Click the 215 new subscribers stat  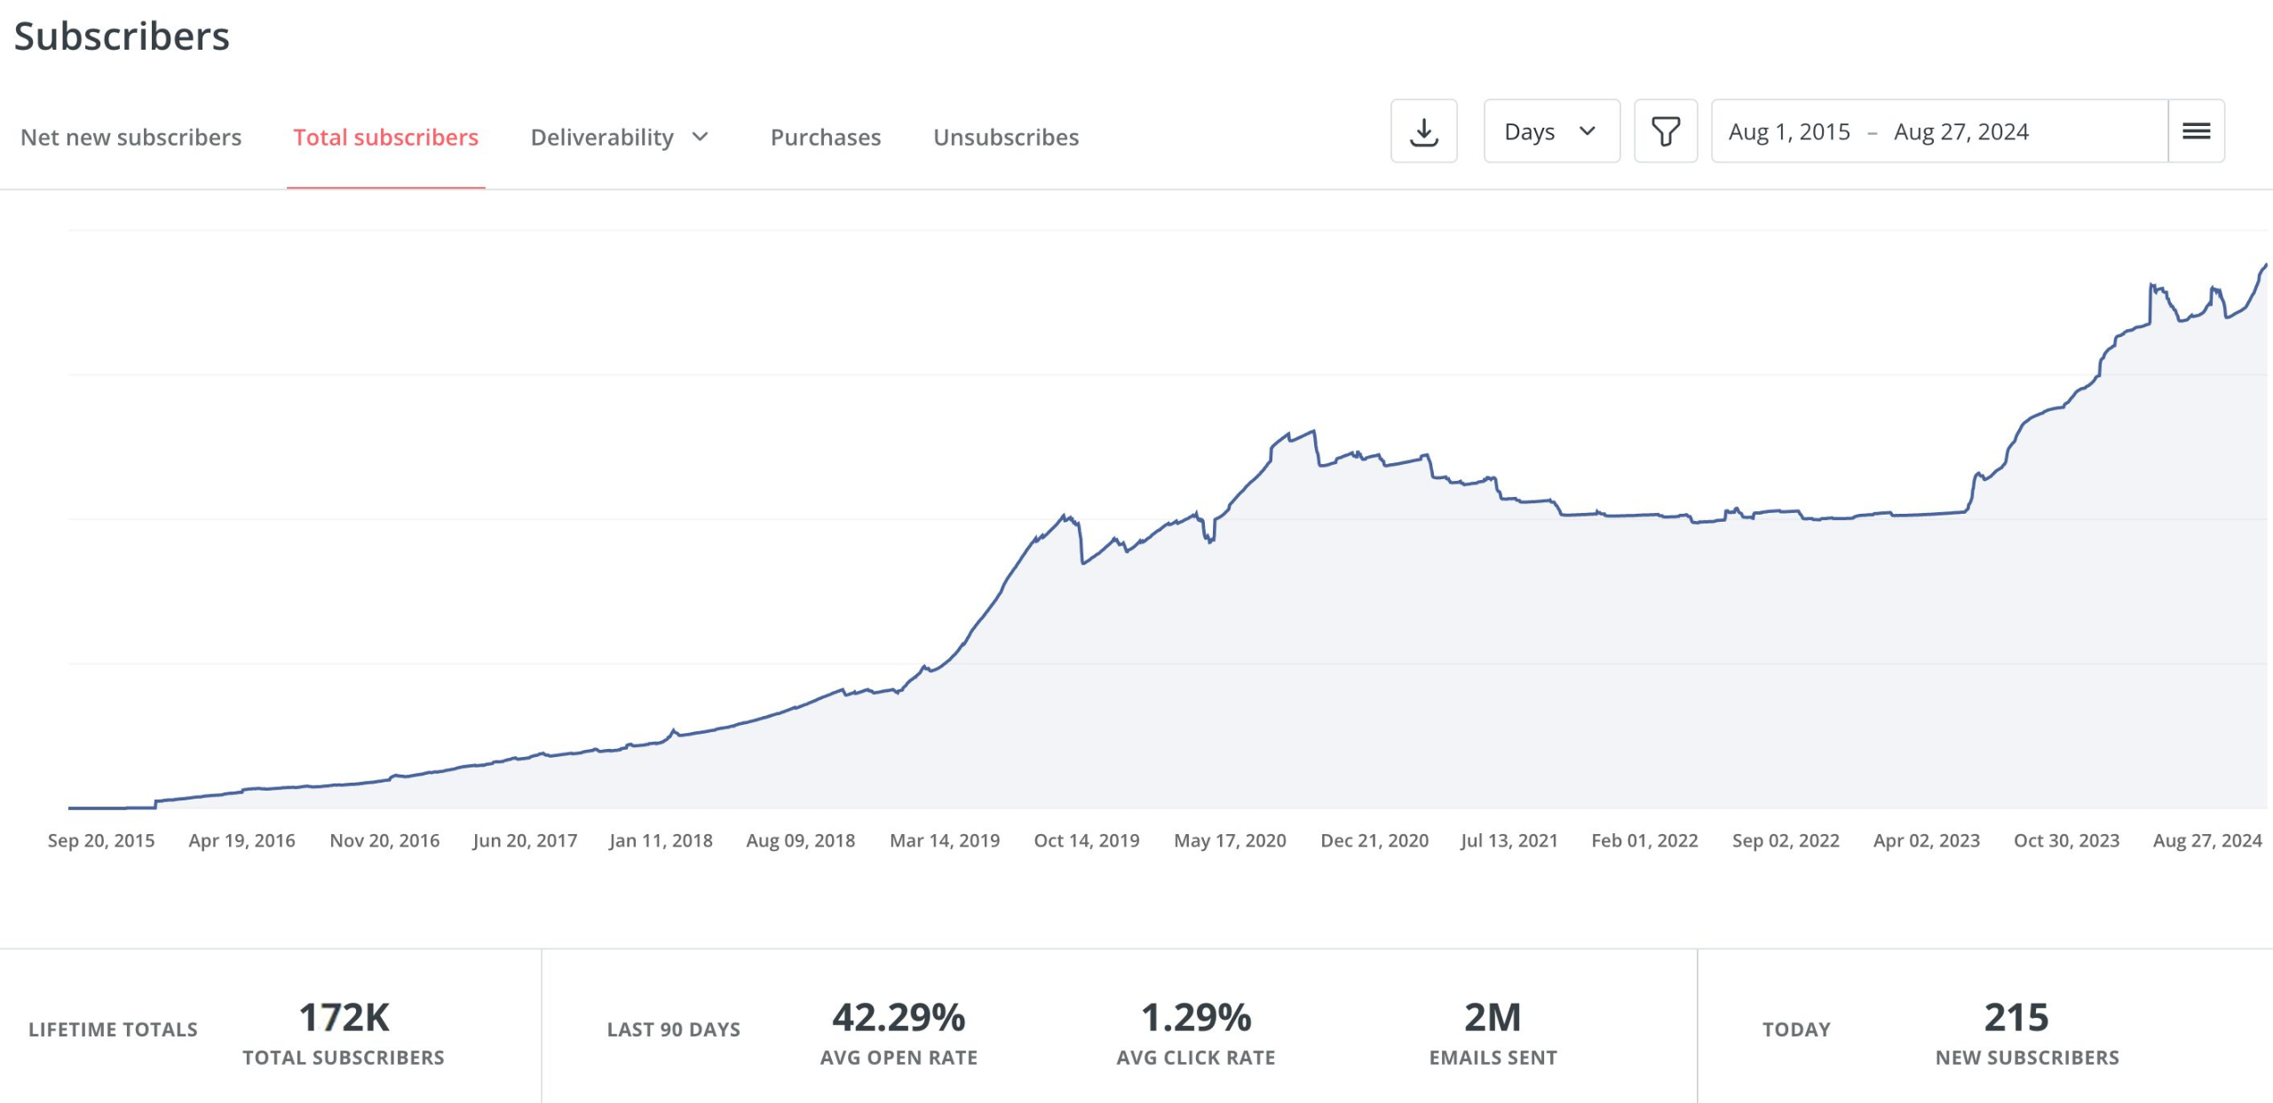pos(2016,1018)
